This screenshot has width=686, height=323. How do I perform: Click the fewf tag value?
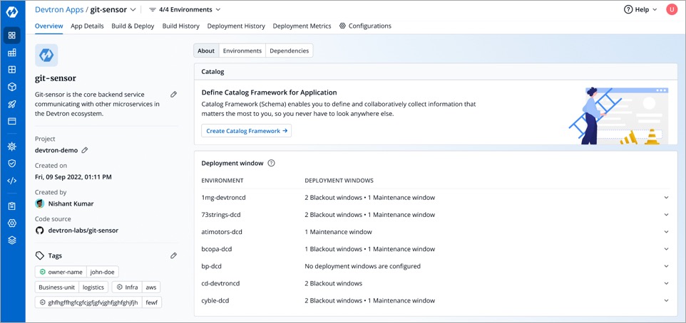click(x=152, y=302)
